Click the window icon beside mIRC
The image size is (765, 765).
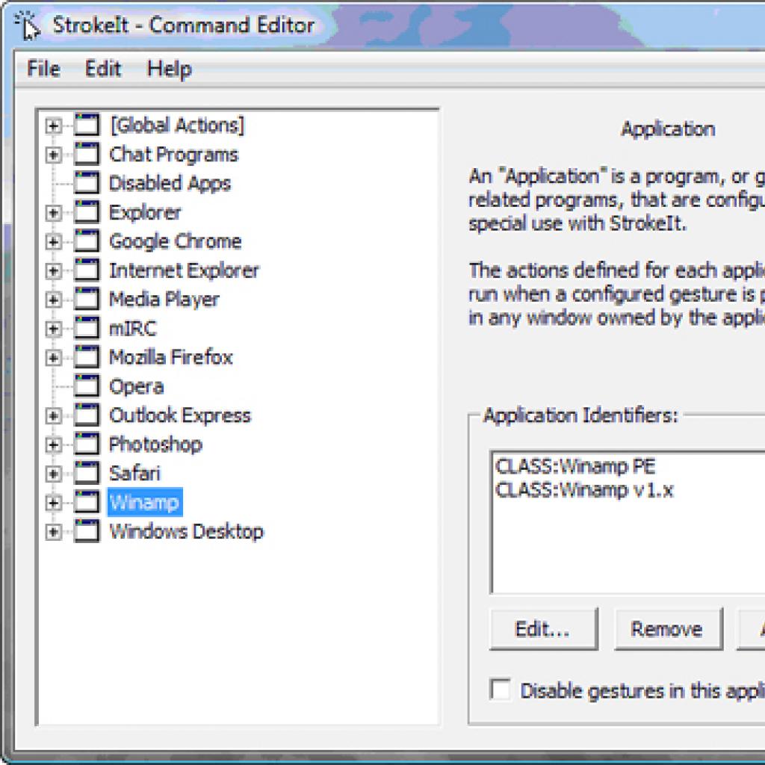pos(87,329)
